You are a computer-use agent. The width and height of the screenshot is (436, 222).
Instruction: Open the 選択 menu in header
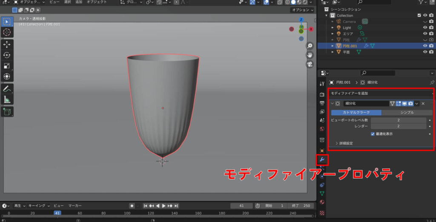pyautogui.click(x=67, y=2)
